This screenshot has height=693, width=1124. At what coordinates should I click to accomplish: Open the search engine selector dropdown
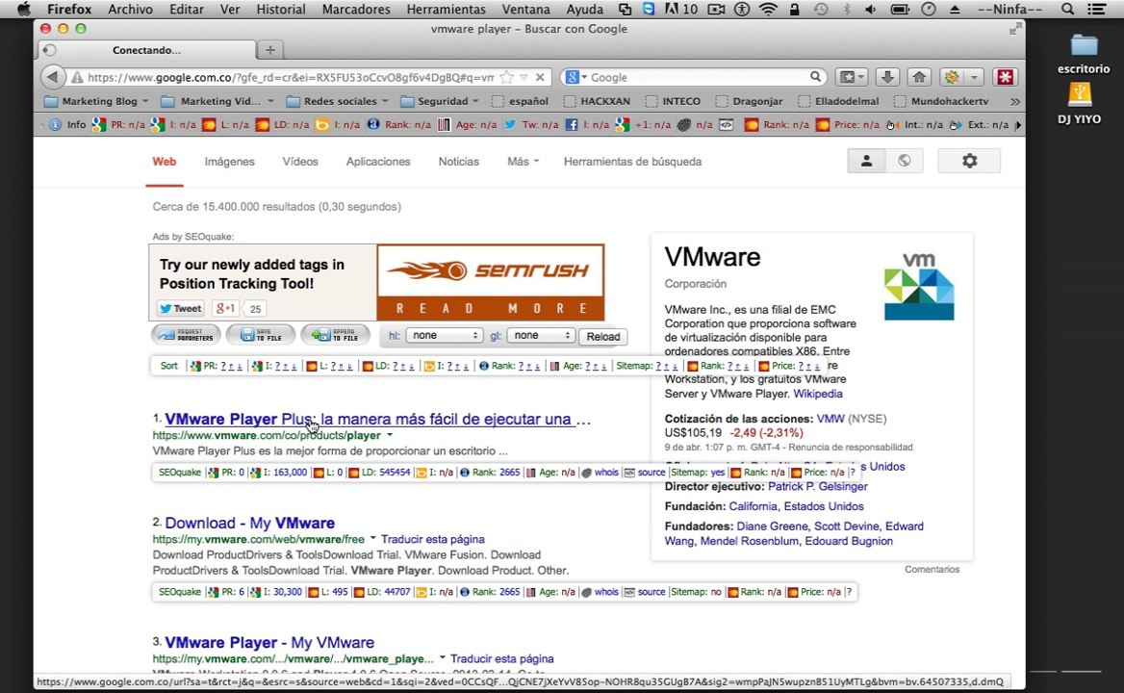click(x=575, y=77)
